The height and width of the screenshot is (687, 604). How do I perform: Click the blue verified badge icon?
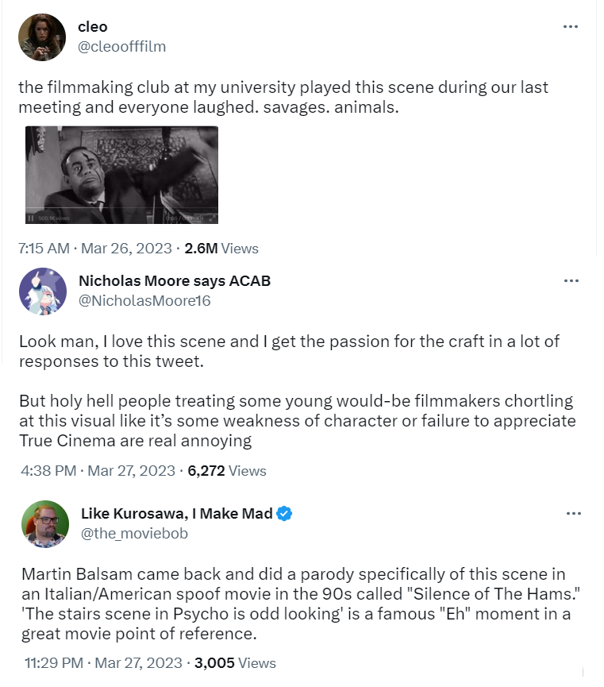(285, 514)
